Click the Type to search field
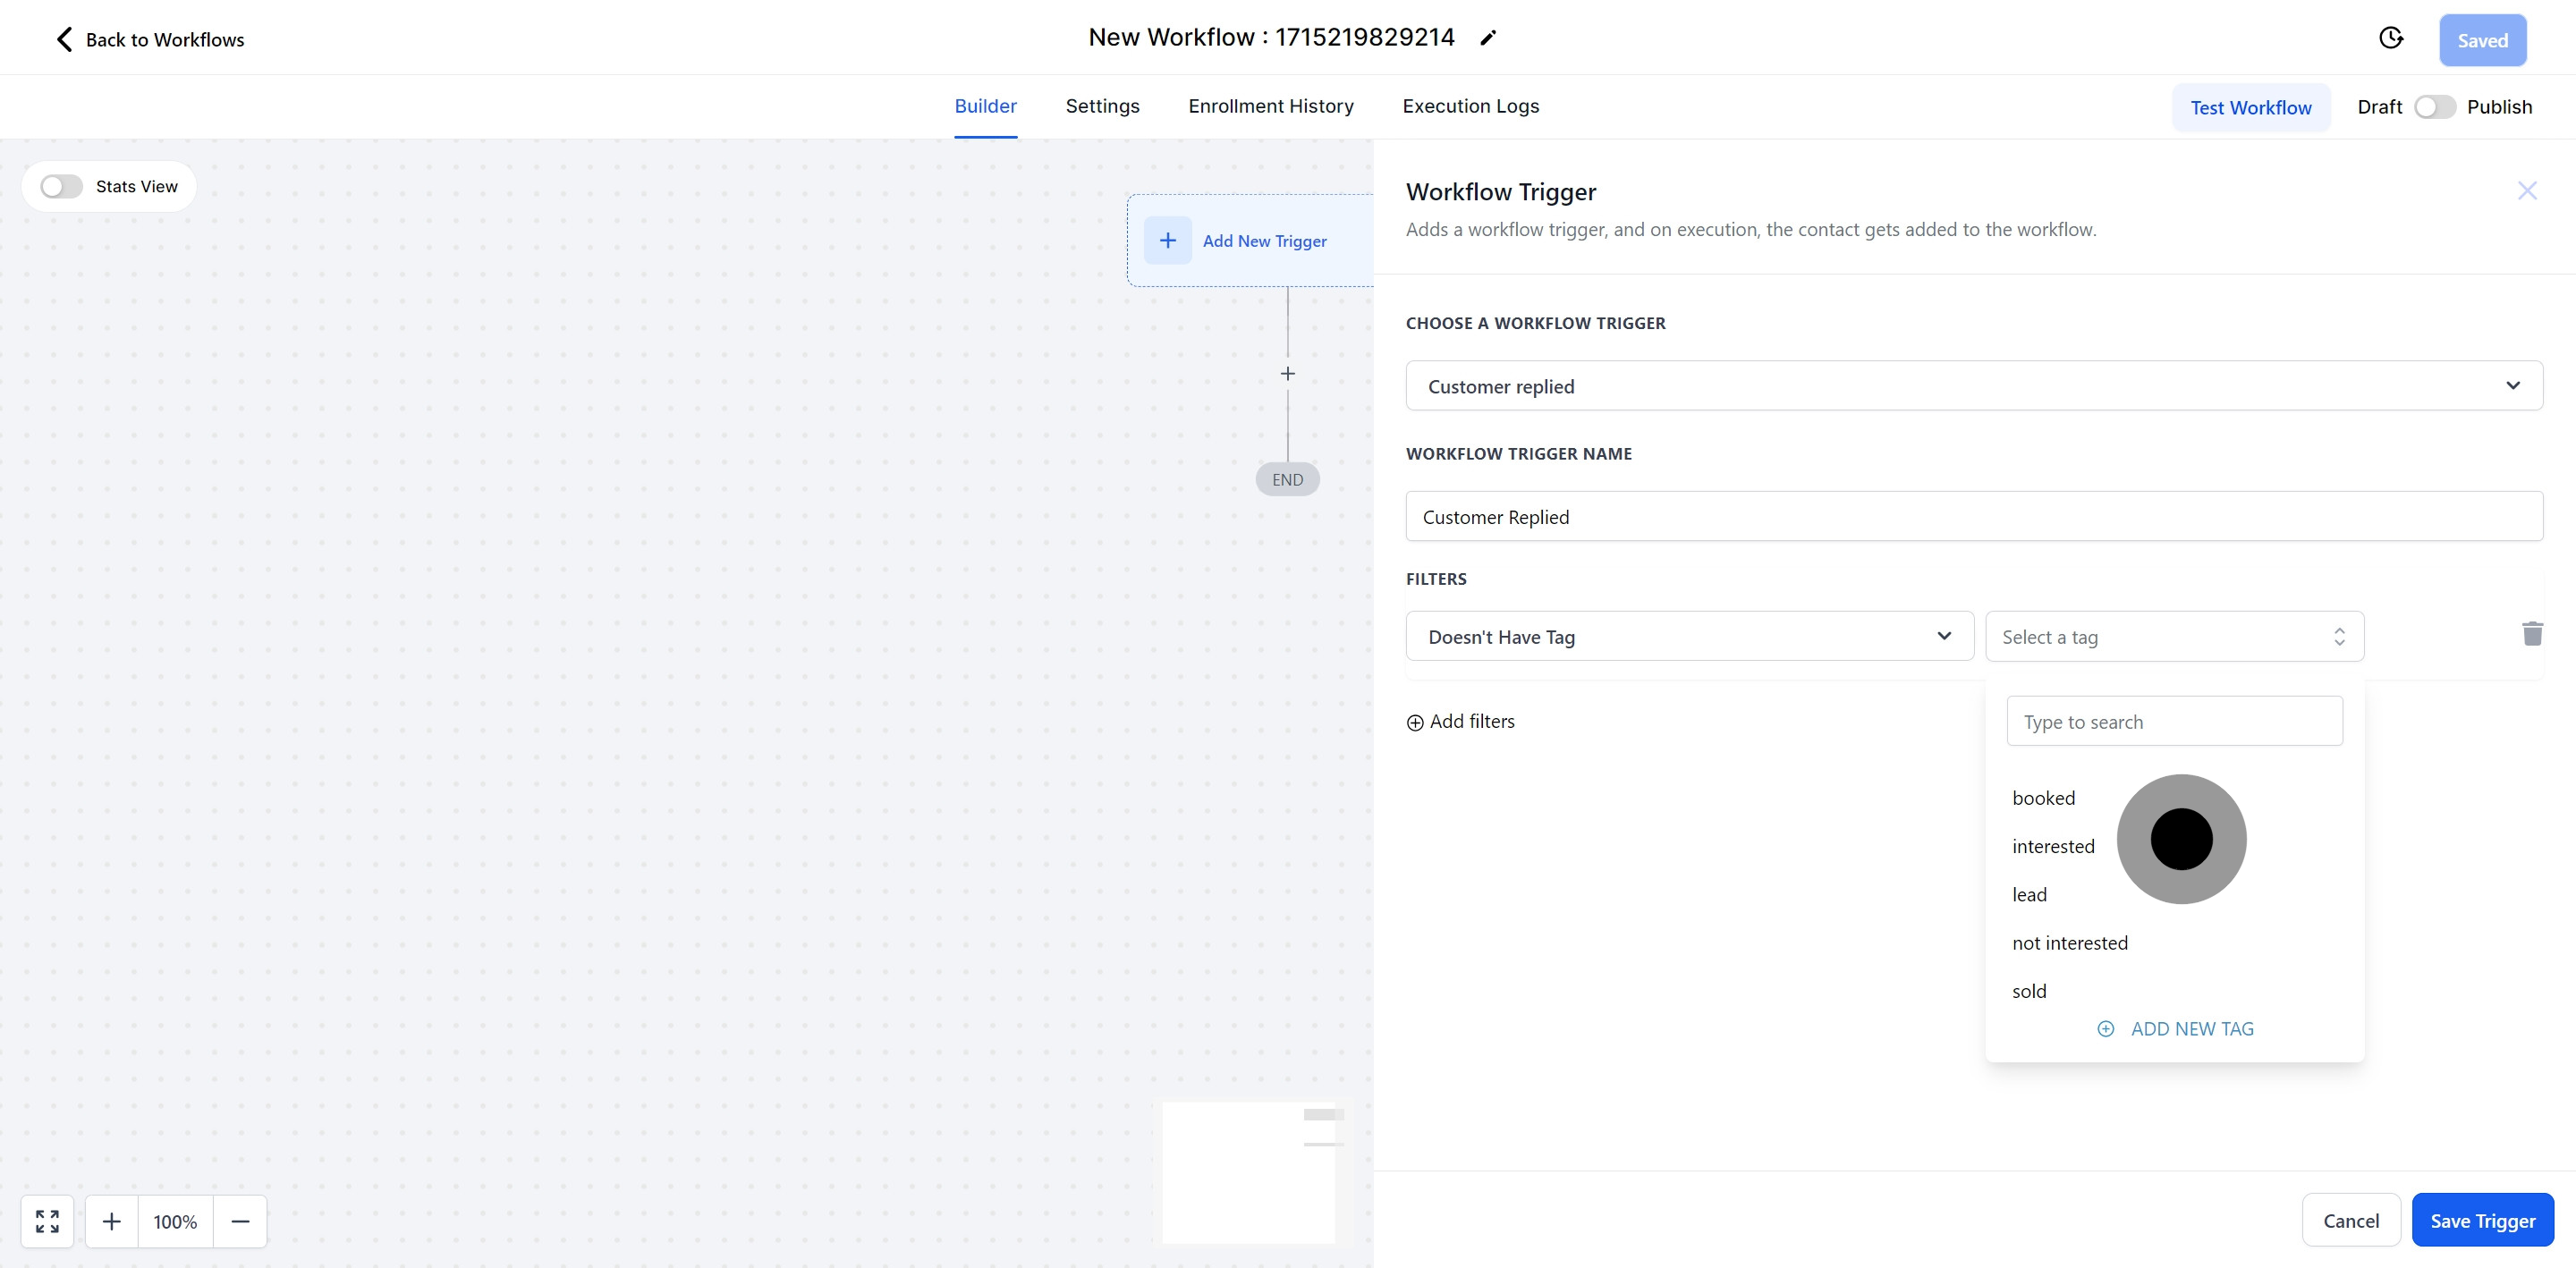The height and width of the screenshot is (1268, 2576). click(2174, 722)
